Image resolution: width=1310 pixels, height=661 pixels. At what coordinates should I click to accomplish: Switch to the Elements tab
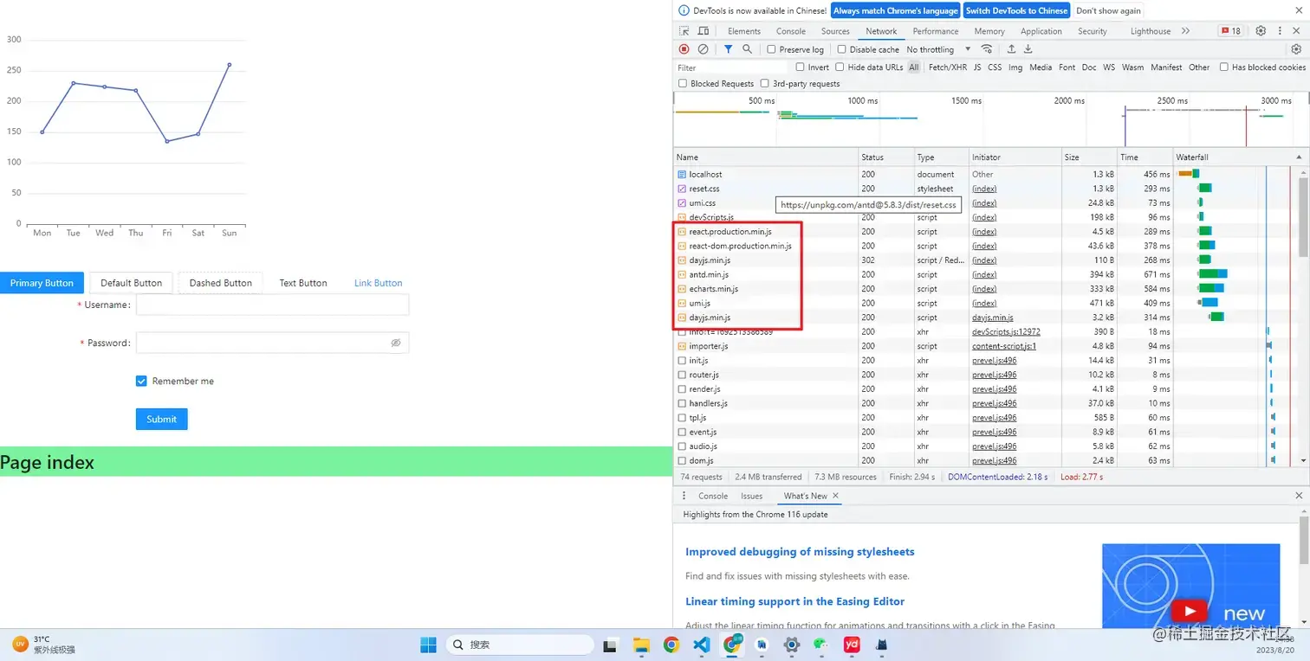pyautogui.click(x=744, y=31)
